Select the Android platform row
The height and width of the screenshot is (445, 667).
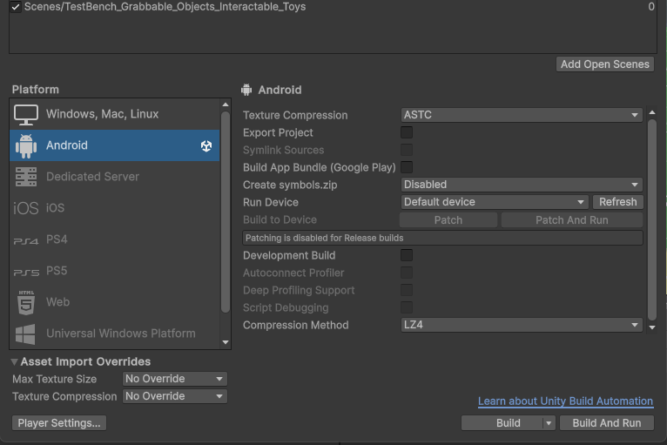[114, 145]
